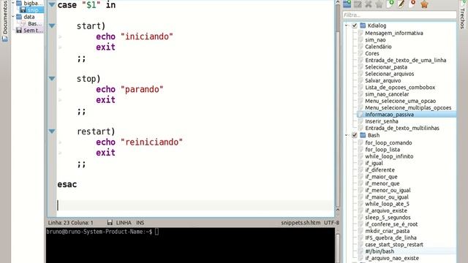Click the greyed edit repository icon
Viewport: 468px width, 263px height.
[x=358, y=4]
